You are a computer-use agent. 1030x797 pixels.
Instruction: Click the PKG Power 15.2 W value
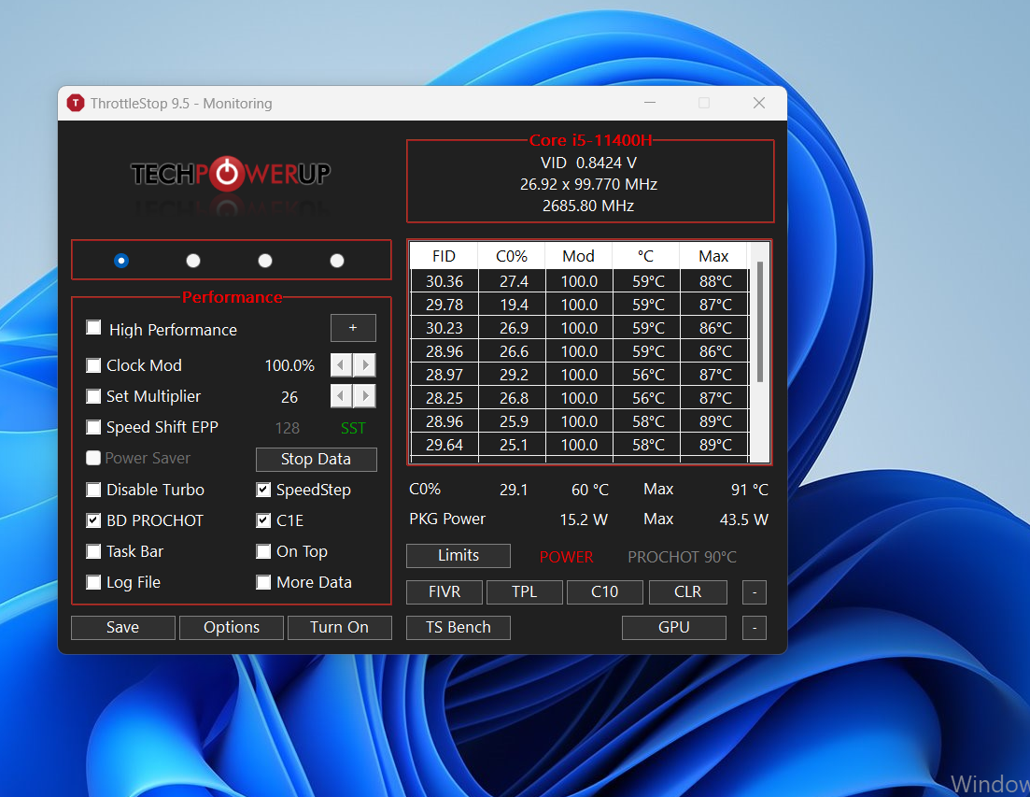point(584,519)
